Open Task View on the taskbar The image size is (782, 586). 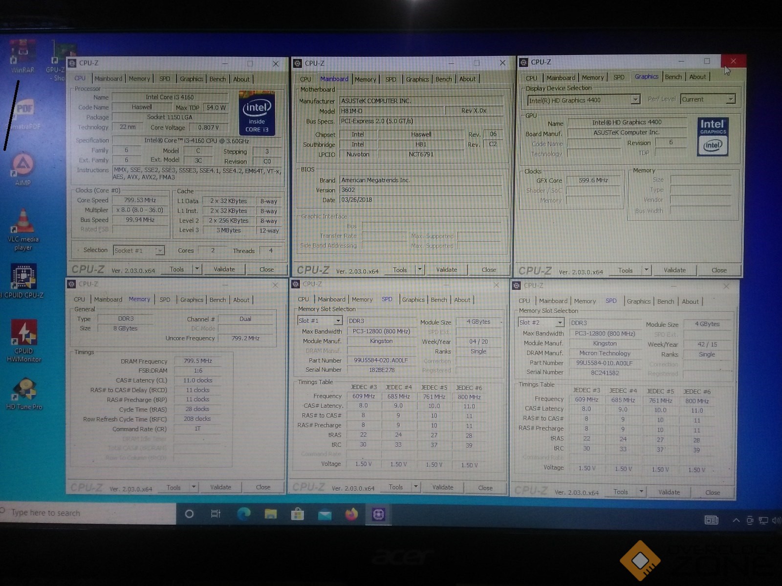point(216,514)
